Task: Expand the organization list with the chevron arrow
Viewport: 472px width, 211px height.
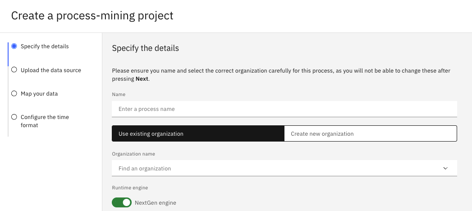Action: tap(445, 168)
